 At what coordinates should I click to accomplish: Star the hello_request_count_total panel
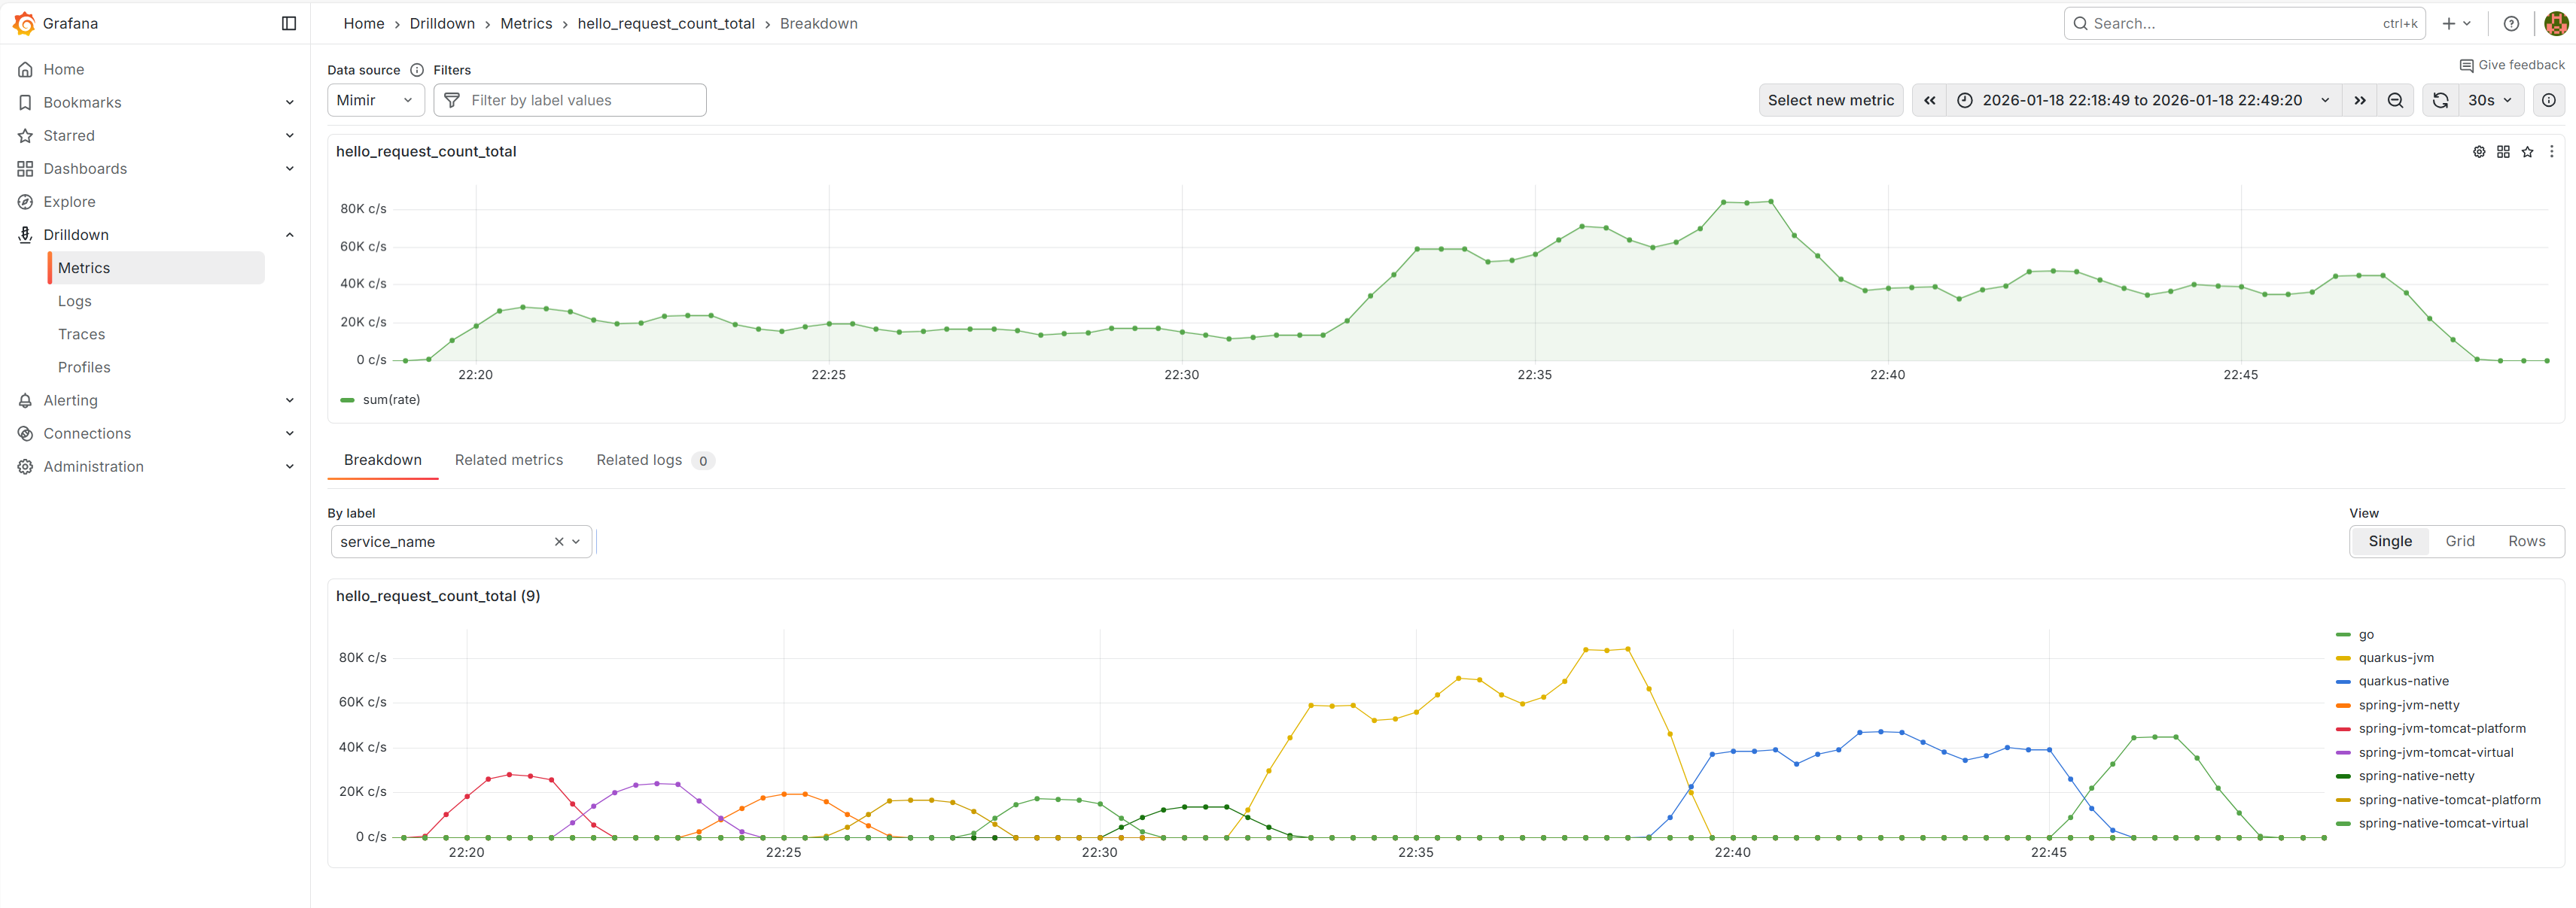point(2528,151)
